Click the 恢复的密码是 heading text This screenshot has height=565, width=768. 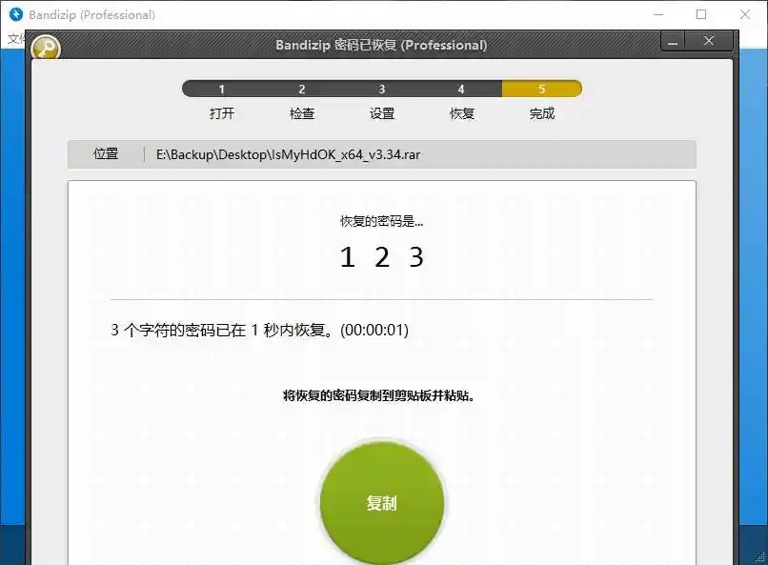point(382,220)
